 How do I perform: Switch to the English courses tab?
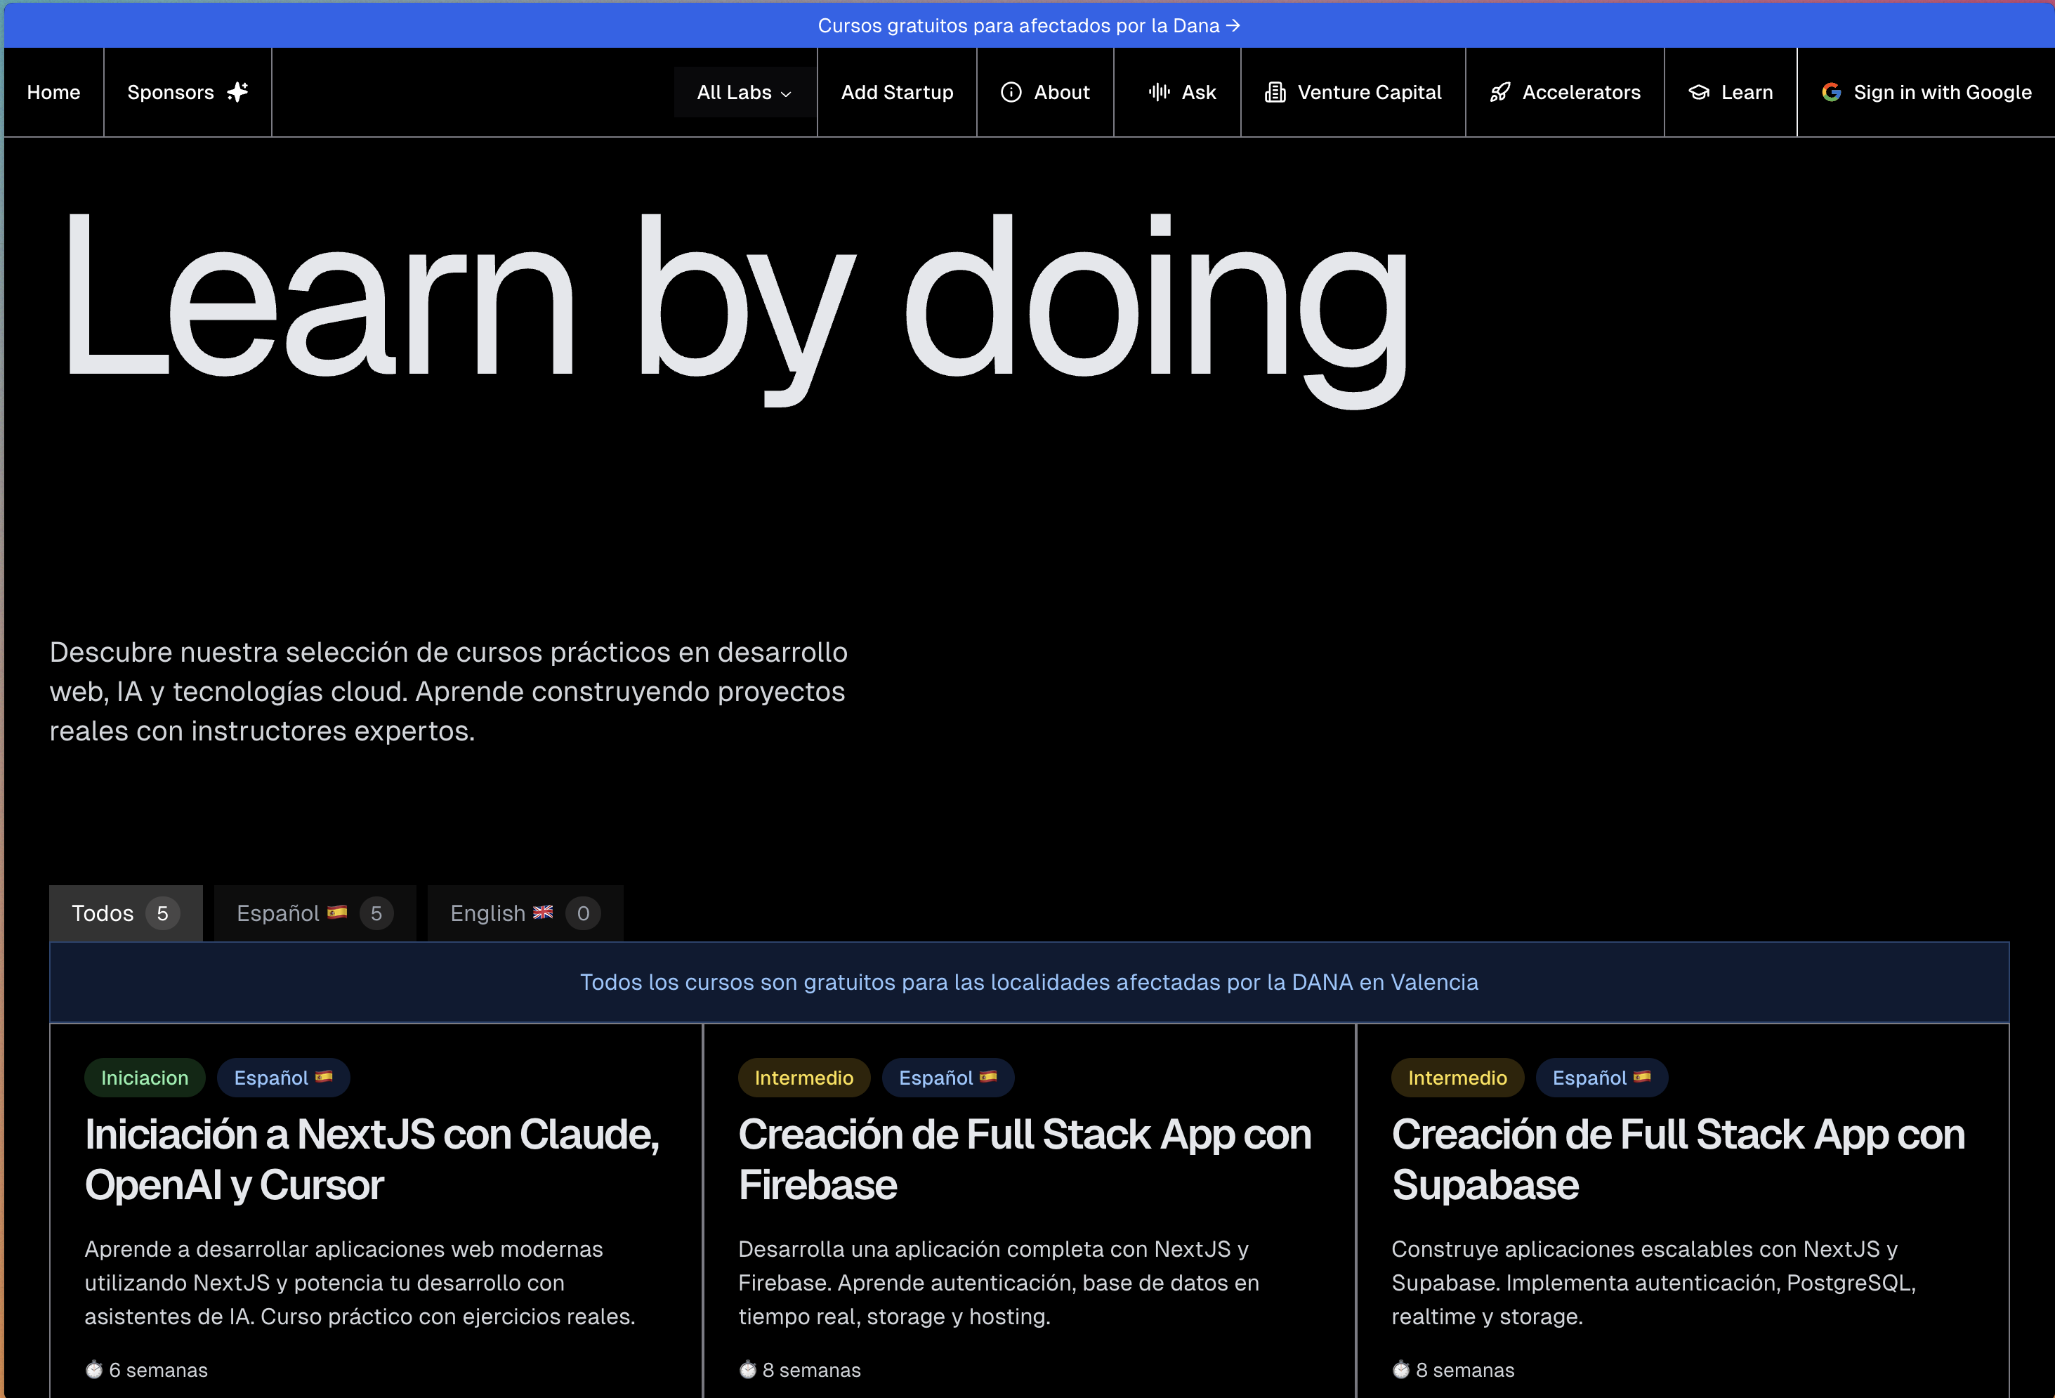(525, 913)
